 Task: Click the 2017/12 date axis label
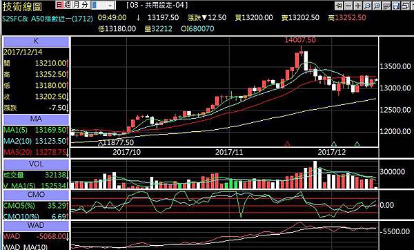coord(332,152)
